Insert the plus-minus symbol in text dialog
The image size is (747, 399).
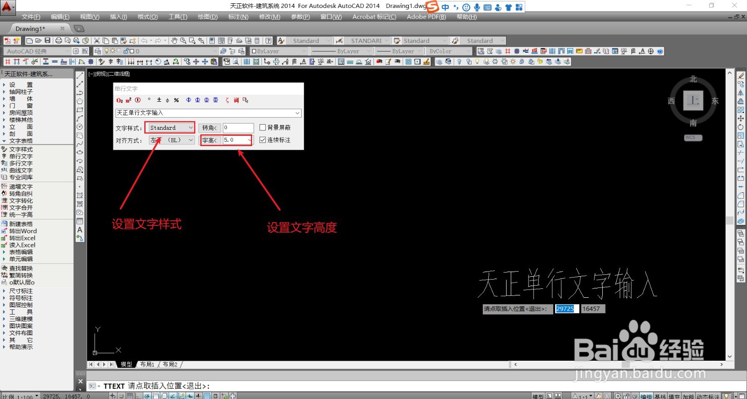[159, 100]
